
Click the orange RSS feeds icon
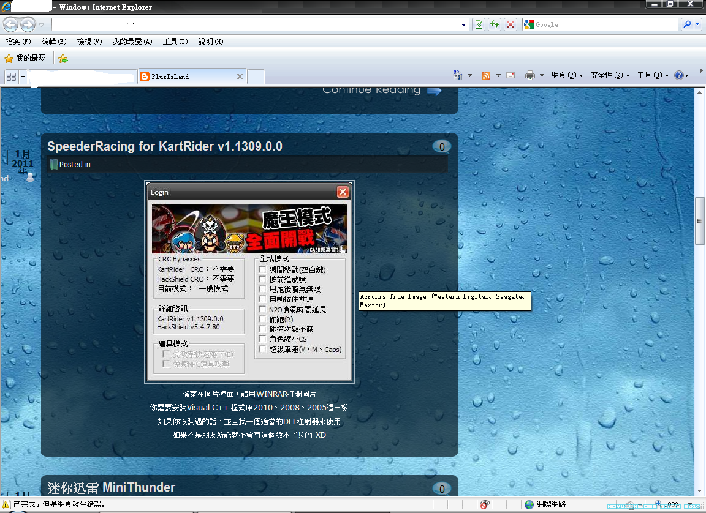(x=486, y=75)
